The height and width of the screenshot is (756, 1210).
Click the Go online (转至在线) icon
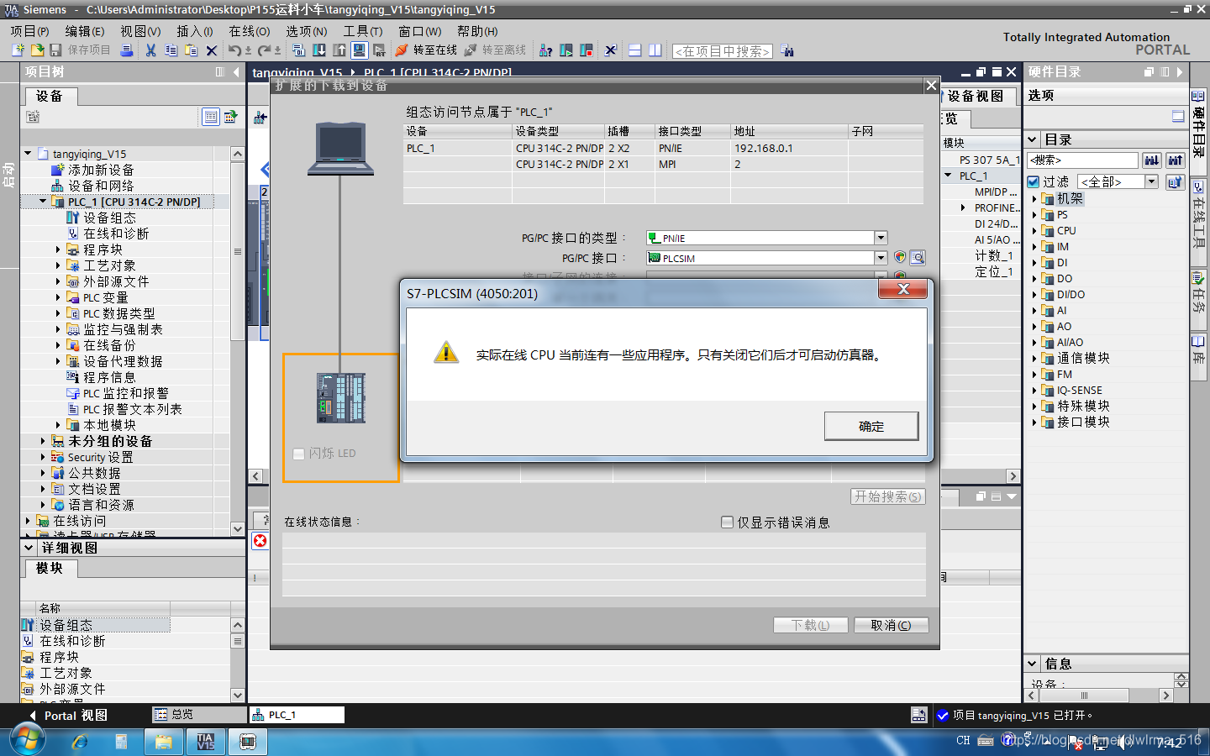point(402,50)
